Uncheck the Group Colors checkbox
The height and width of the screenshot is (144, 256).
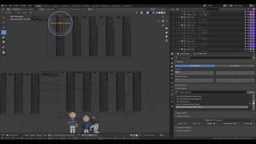(x=235, y=124)
